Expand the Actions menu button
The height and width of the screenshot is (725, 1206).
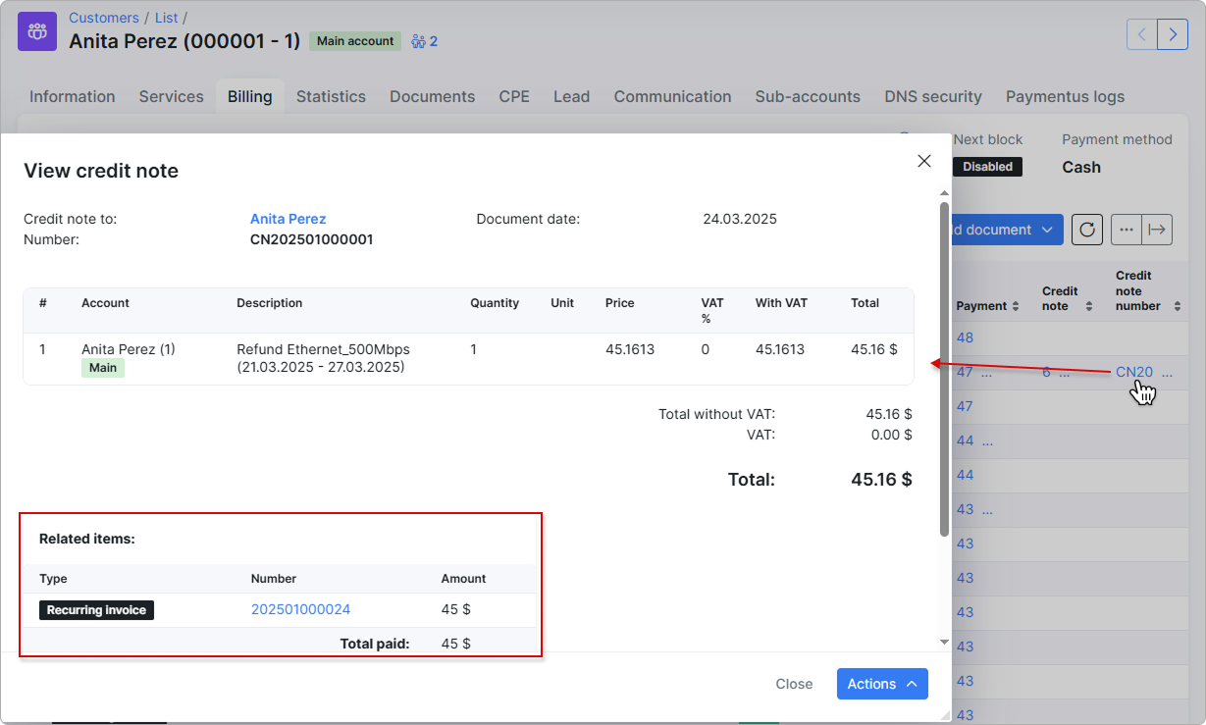882,684
